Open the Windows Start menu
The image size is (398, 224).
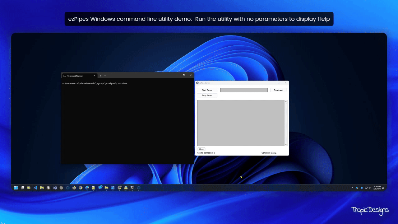[x=16, y=188]
